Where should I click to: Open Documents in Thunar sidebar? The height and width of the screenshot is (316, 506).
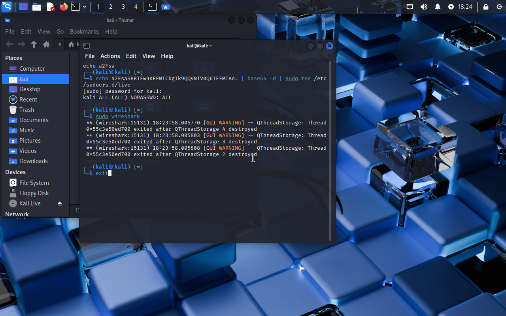pyautogui.click(x=36, y=120)
